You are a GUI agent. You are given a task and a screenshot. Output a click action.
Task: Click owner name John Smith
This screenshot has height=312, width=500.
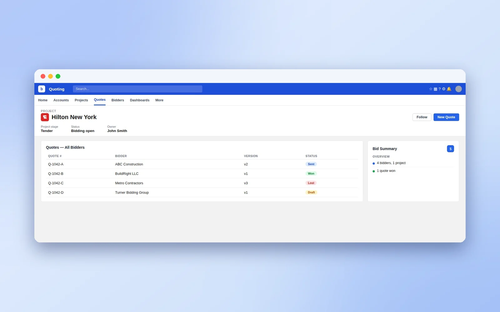pyautogui.click(x=117, y=131)
